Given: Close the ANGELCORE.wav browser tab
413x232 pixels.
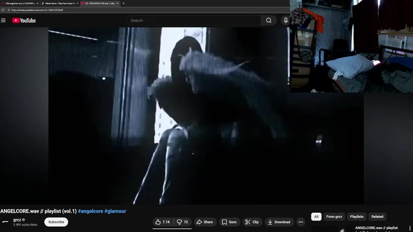Looking at the screenshot, I should pos(117,3).
